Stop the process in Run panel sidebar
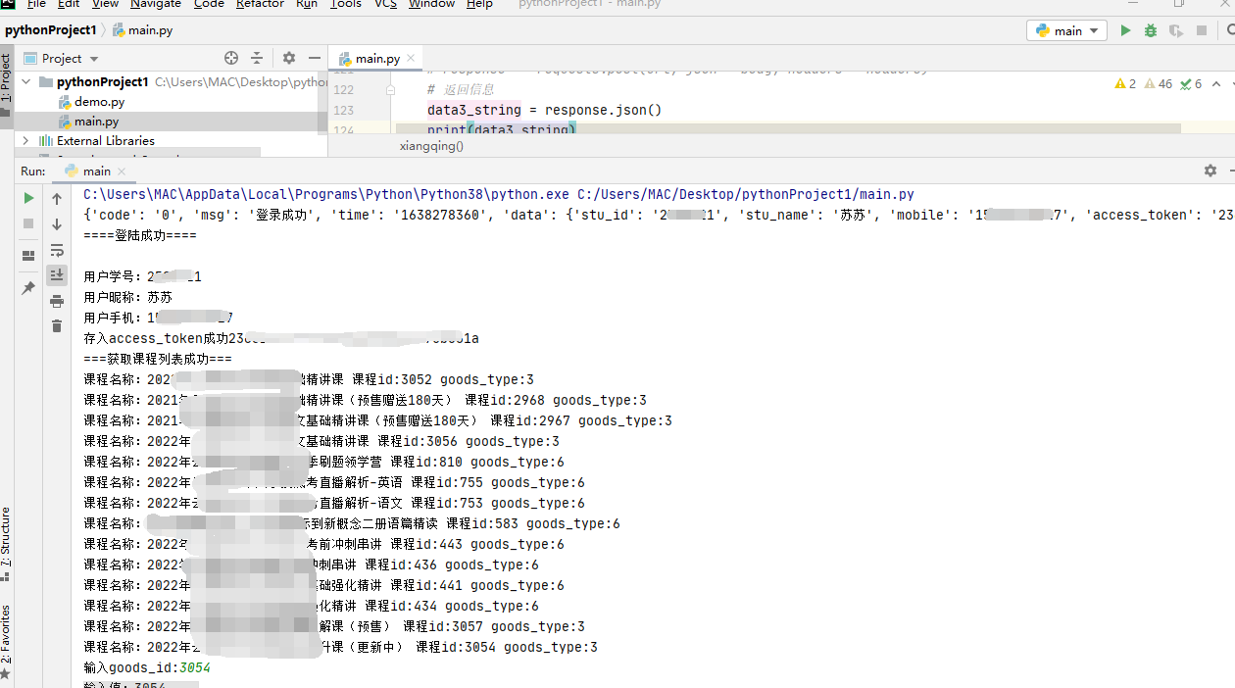 (28, 223)
